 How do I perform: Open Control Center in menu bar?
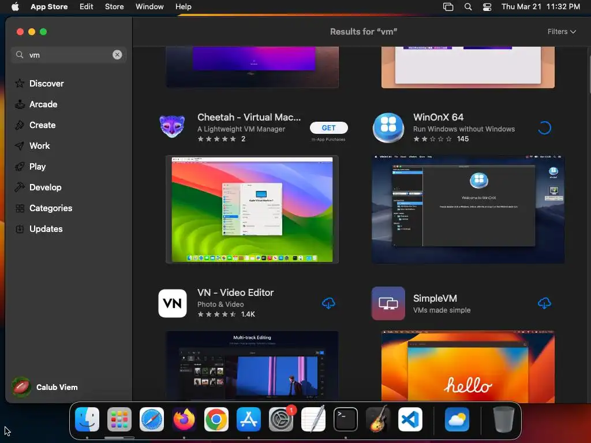pyautogui.click(x=487, y=7)
